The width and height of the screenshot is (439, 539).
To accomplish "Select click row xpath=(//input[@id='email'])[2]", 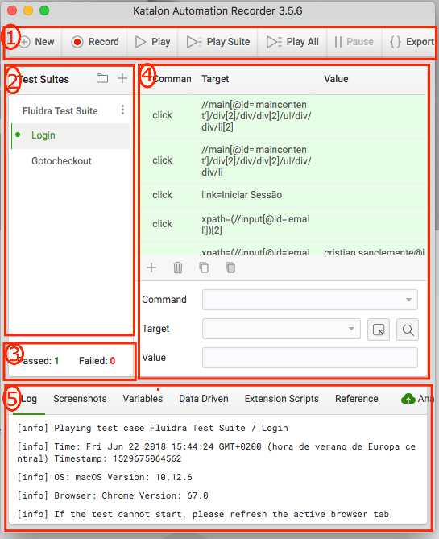I will (284, 224).
